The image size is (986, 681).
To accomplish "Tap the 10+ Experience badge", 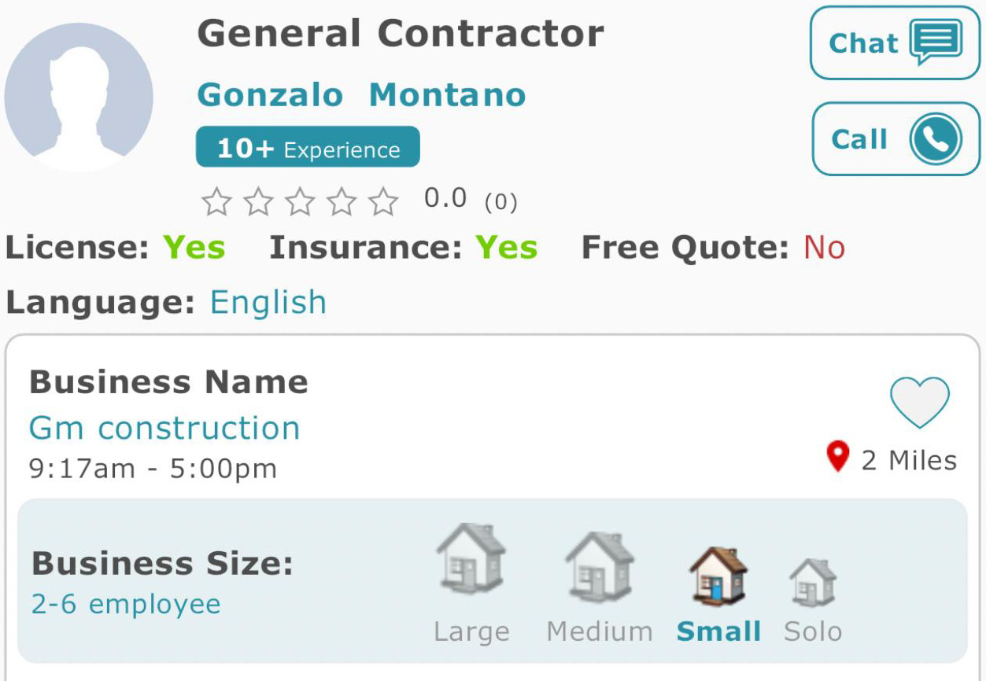I will coord(308,147).
